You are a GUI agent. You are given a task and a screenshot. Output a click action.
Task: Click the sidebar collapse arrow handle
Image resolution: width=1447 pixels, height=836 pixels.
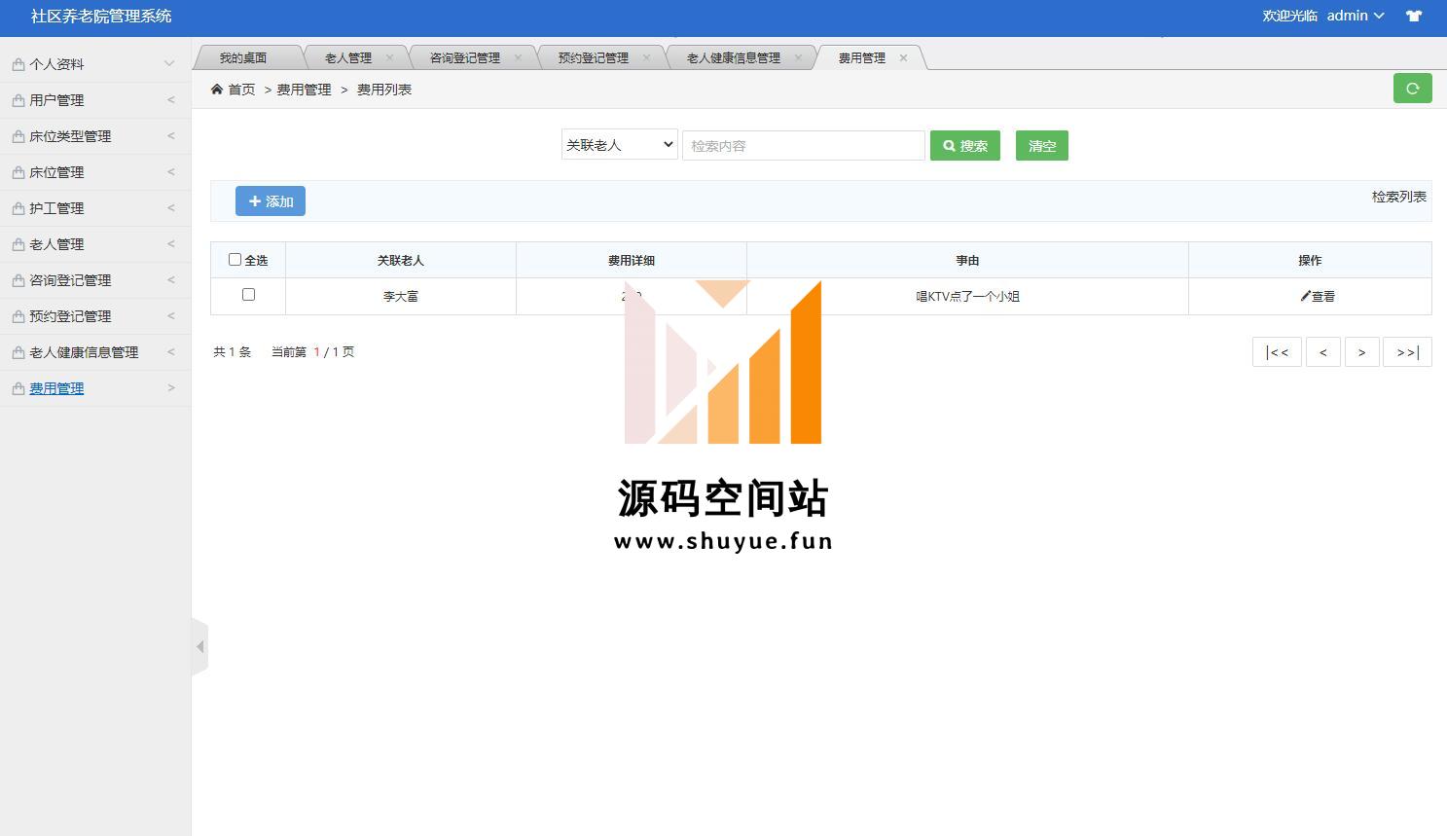[199, 646]
